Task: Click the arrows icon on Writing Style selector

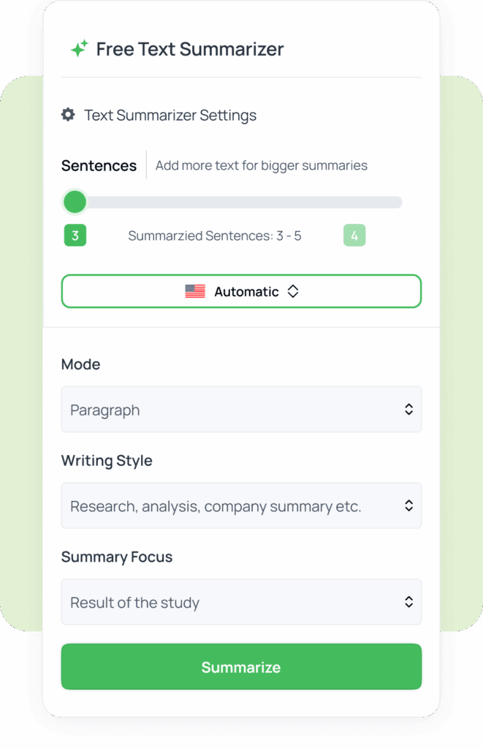Action: pyautogui.click(x=408, y=505)
